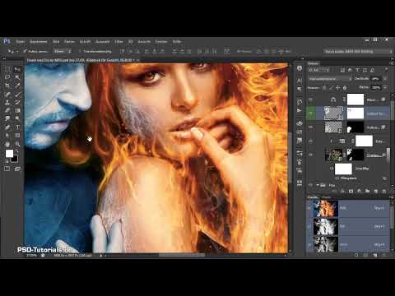Screen dimensions: 395x296
Task: Open the Character panel icon in dock
Action: pyautogui.click(x=300, y=81)
